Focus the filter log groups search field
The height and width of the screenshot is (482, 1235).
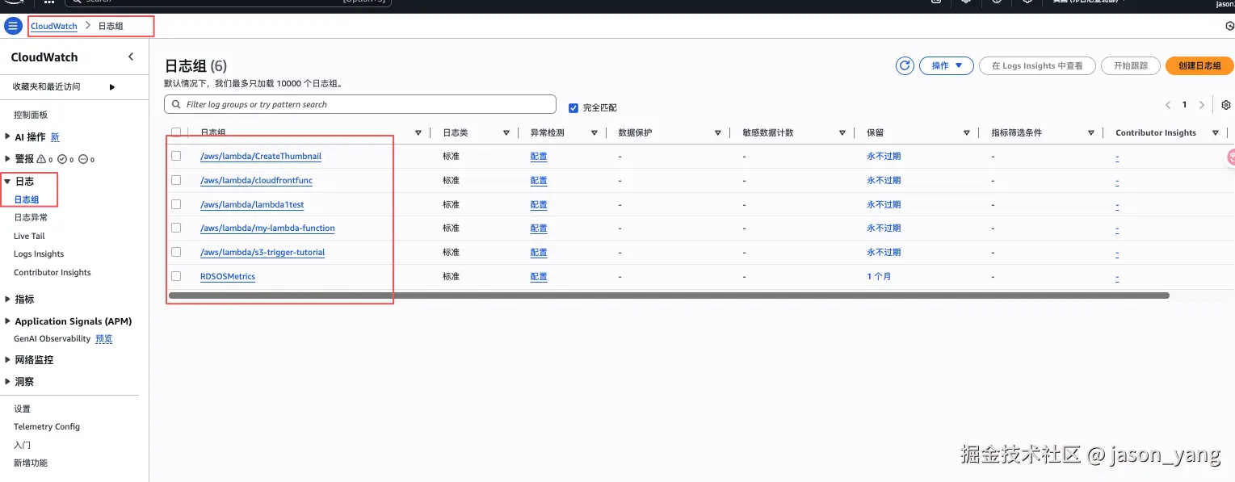[x=360, y=104]
